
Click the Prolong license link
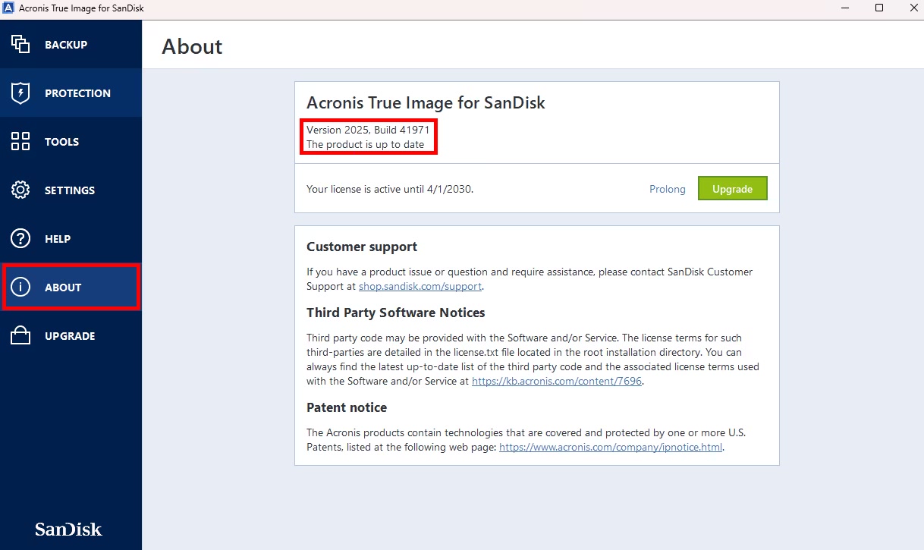(x=667, y=189)
